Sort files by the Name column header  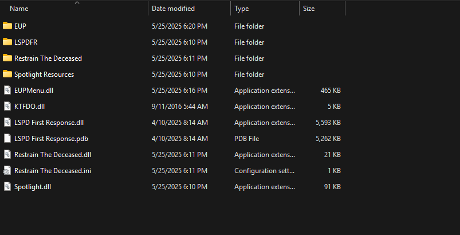pyautogui.click(x=19, y=9)
